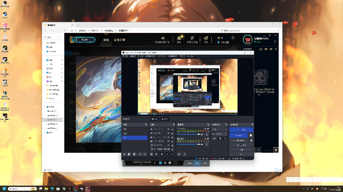The width and height of the screenshot is (343, 192).
Task: Expand the OneDrive node in Explorer sidebar
Action: pos(45,52)
